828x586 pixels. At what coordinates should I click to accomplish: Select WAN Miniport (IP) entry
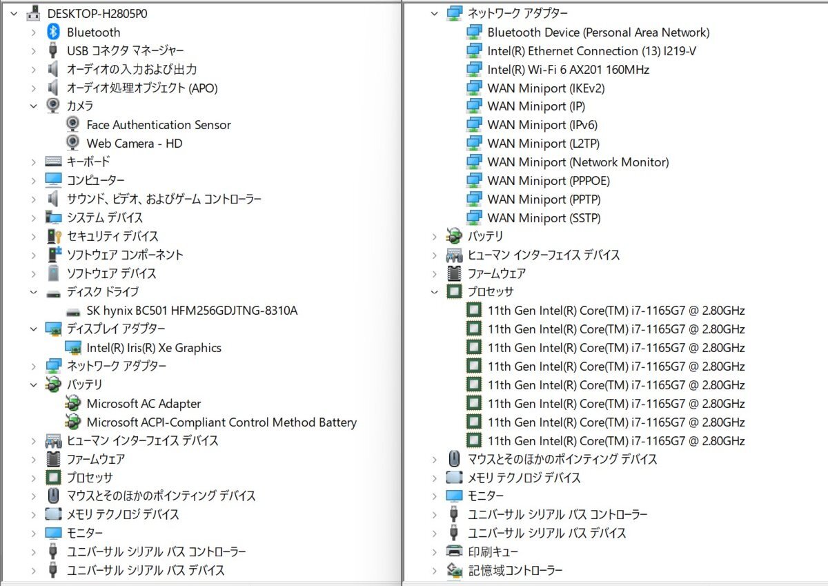536,106
